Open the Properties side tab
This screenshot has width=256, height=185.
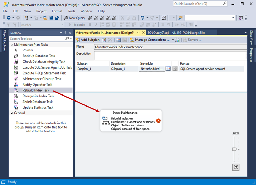[251, 55]
